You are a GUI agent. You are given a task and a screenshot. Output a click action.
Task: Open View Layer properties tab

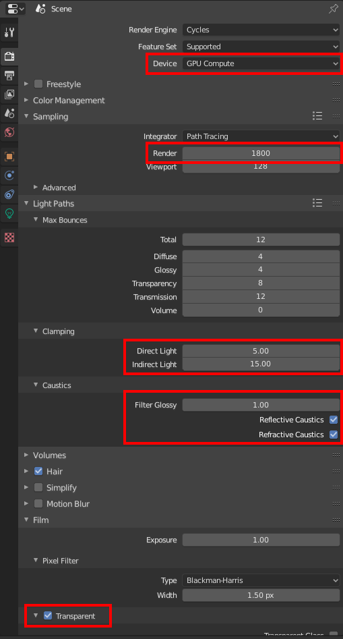(9, 94)
